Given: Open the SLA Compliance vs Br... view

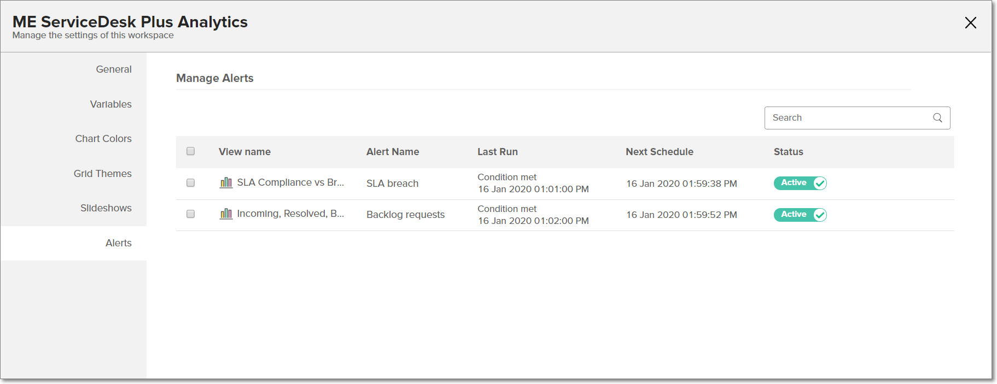Looking at the screenshot, I should click(290, 182).
